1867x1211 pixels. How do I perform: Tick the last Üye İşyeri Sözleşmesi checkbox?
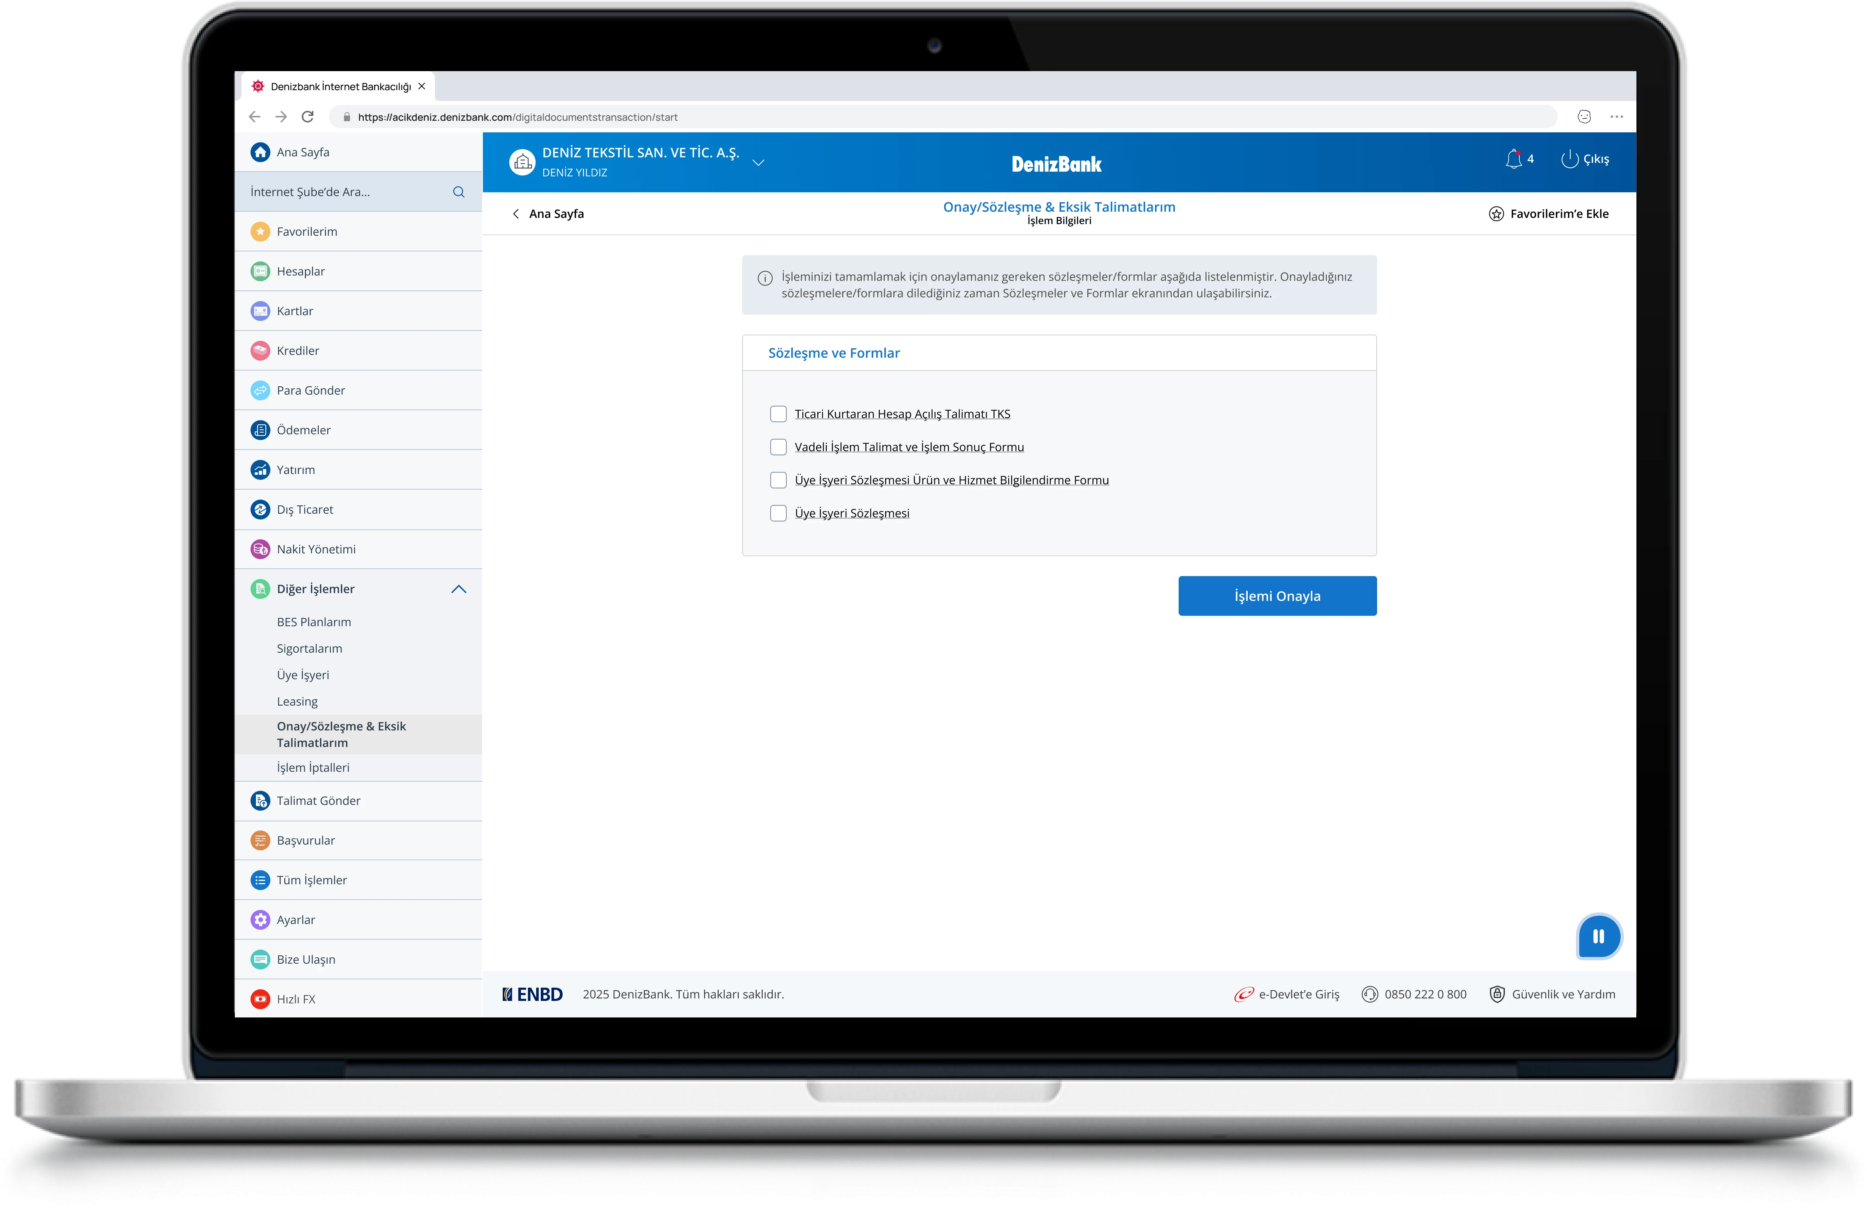[778, 513]
